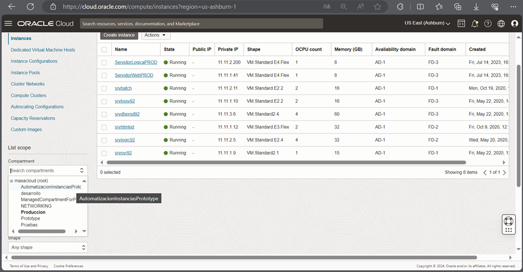Check the box for srvbssv92
523x272 pixels.
[104, 101]
